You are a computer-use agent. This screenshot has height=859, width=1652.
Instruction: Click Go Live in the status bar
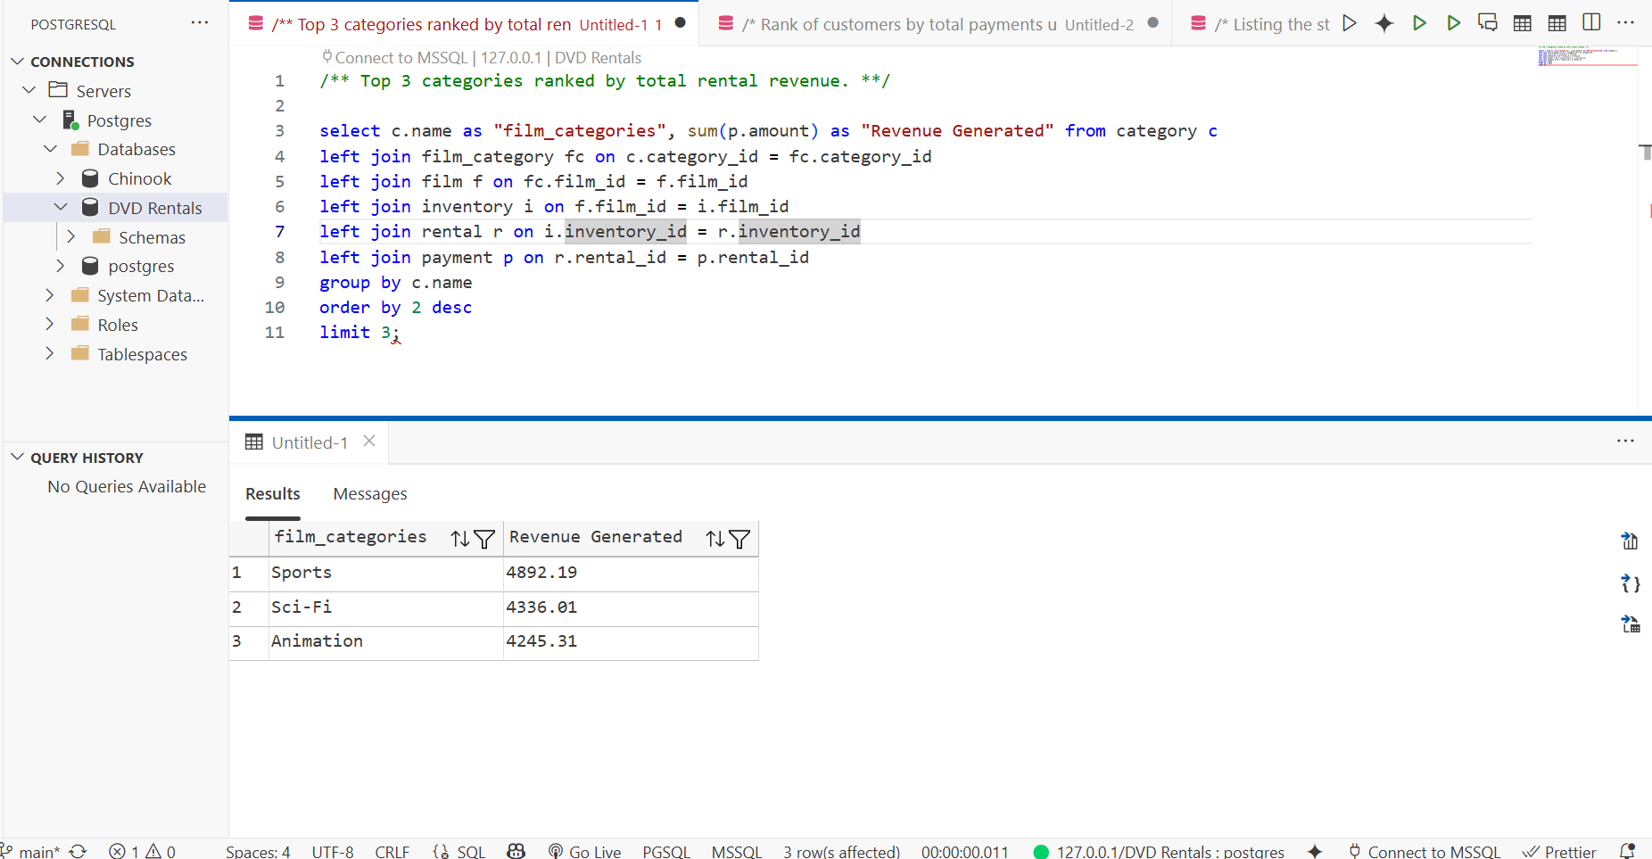pos(585,851)
